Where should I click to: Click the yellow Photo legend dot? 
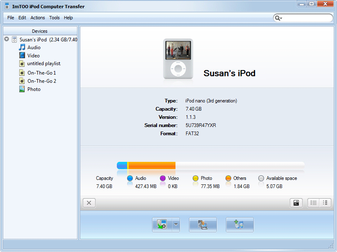(196, 178)
